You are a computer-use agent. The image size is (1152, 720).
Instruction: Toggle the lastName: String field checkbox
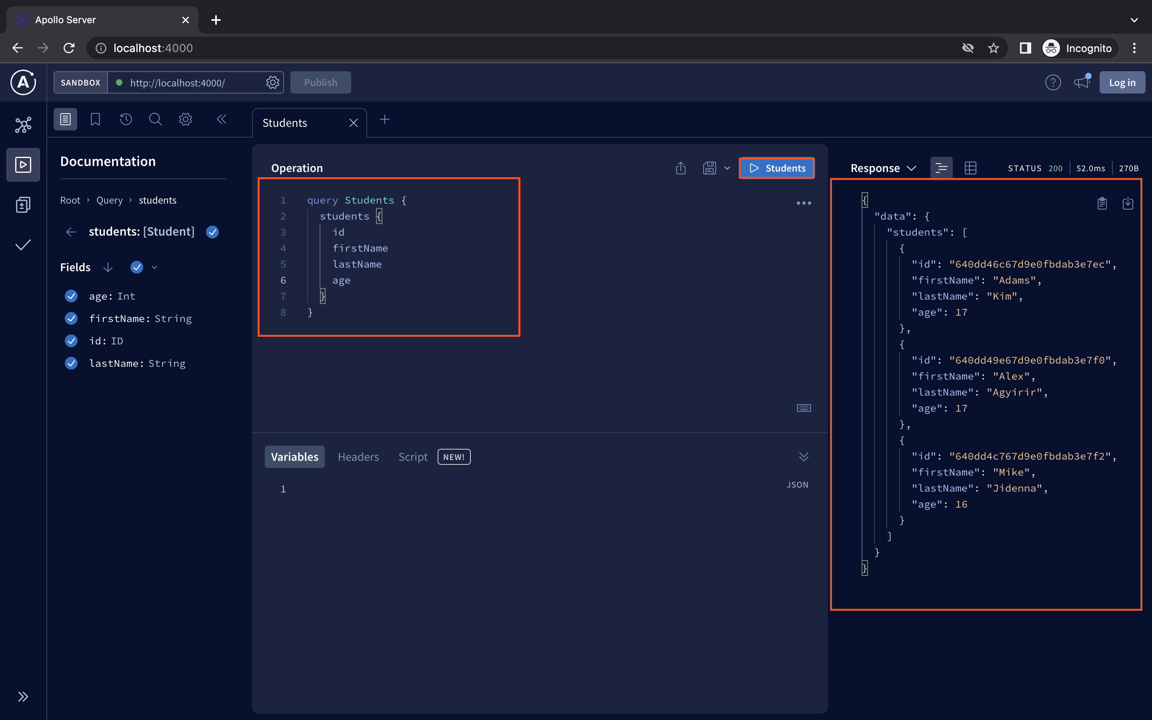[72, 363]
